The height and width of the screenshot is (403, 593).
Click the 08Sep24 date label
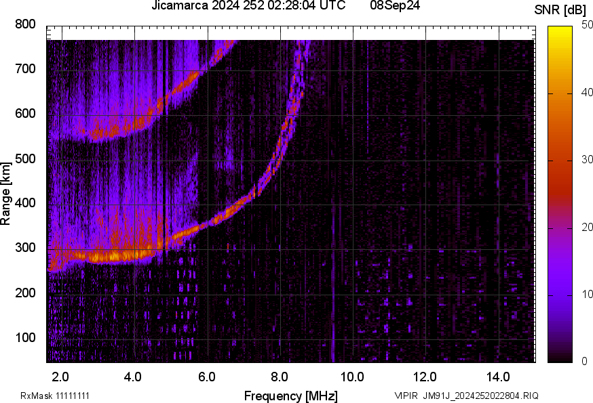(394, 6)
